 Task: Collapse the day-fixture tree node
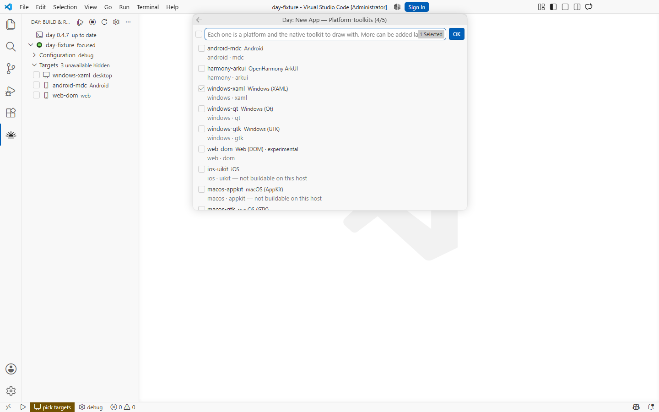pyautogui.click(x=31, y=45)
